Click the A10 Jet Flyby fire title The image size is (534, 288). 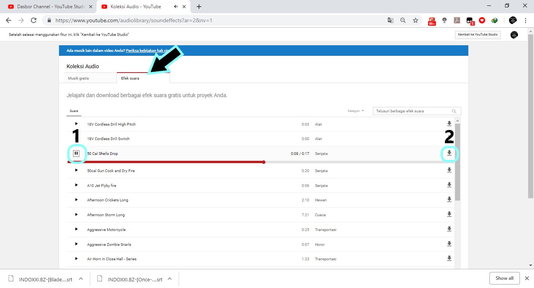(102, 185)
